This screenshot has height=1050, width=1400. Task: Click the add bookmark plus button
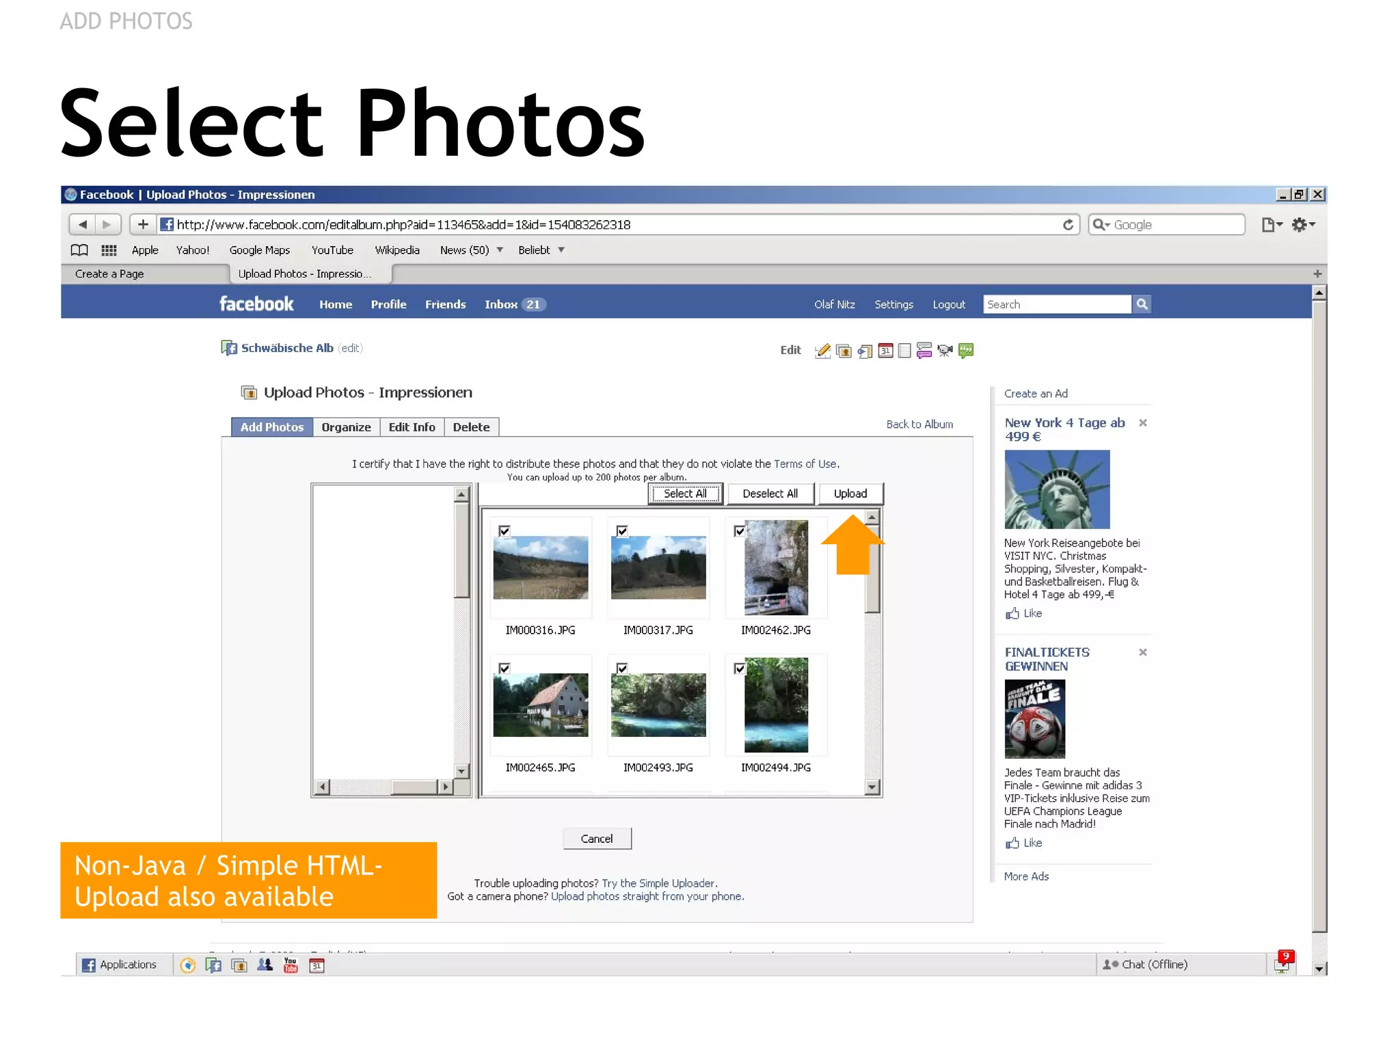143,224
